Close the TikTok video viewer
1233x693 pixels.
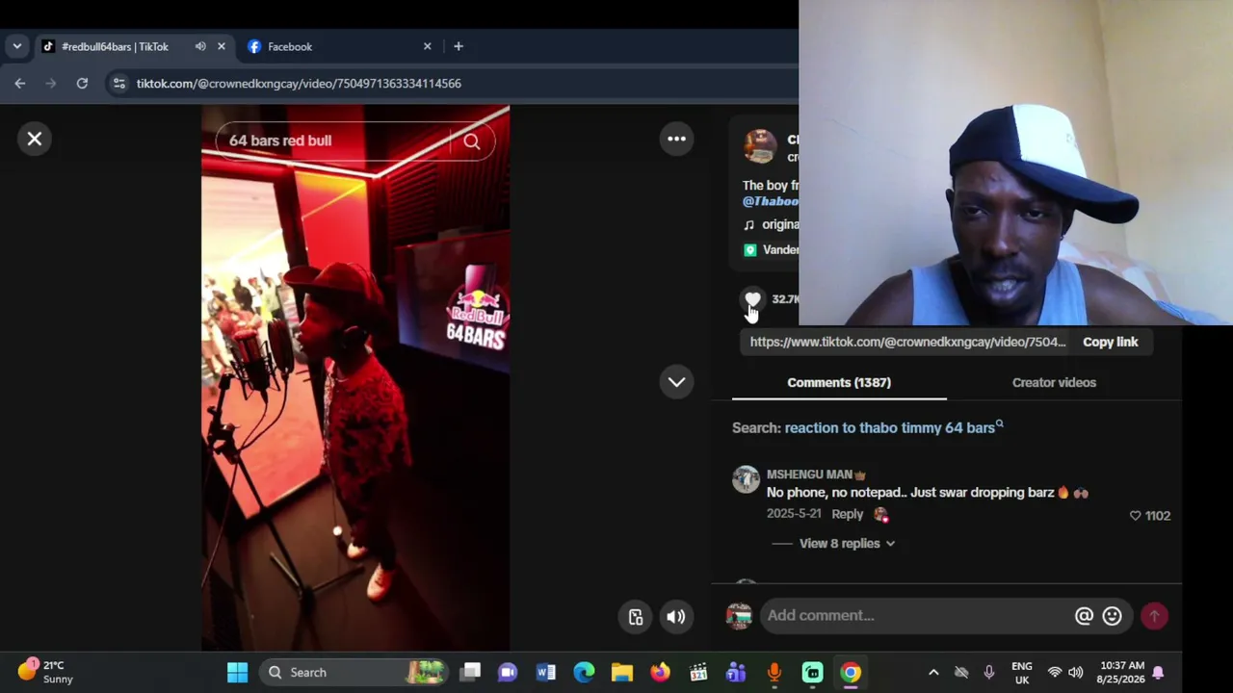pyautogui.click(x=35, y=139)
